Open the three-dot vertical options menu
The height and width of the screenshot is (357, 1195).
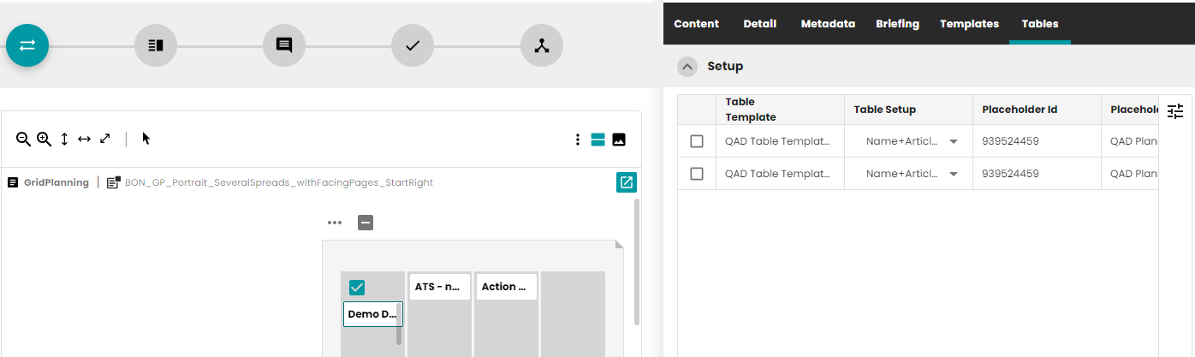coord(578,140)
